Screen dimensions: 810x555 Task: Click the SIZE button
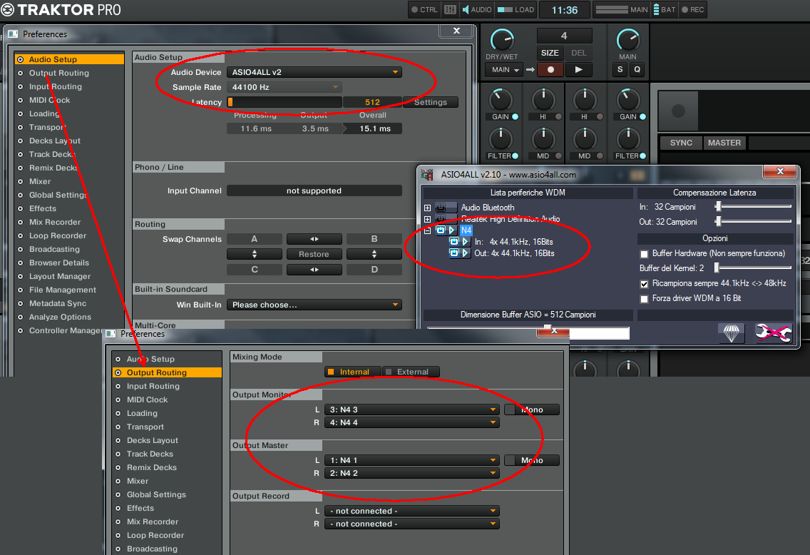tap(550, 53)
